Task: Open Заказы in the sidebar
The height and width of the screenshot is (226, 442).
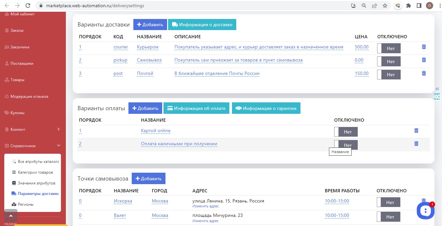Action: pos(17,30)
